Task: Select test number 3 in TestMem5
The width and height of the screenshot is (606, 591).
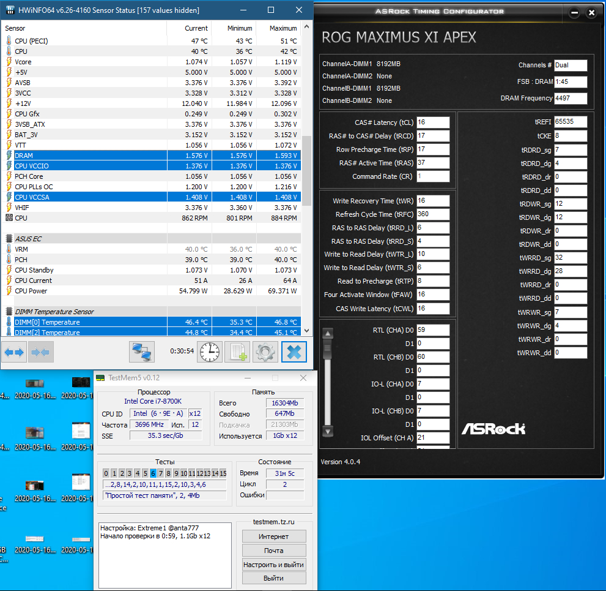Action: (x=130, y=473)
